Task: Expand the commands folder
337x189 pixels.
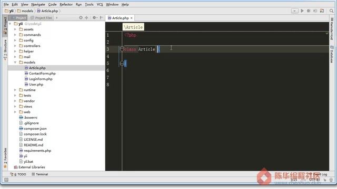Action: pyautogui.click(x=15, y=35)
